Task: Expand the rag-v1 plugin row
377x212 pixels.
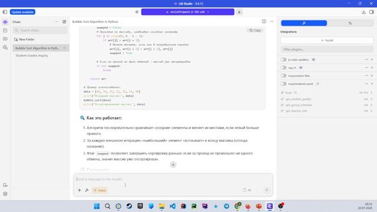Action: 372,68
